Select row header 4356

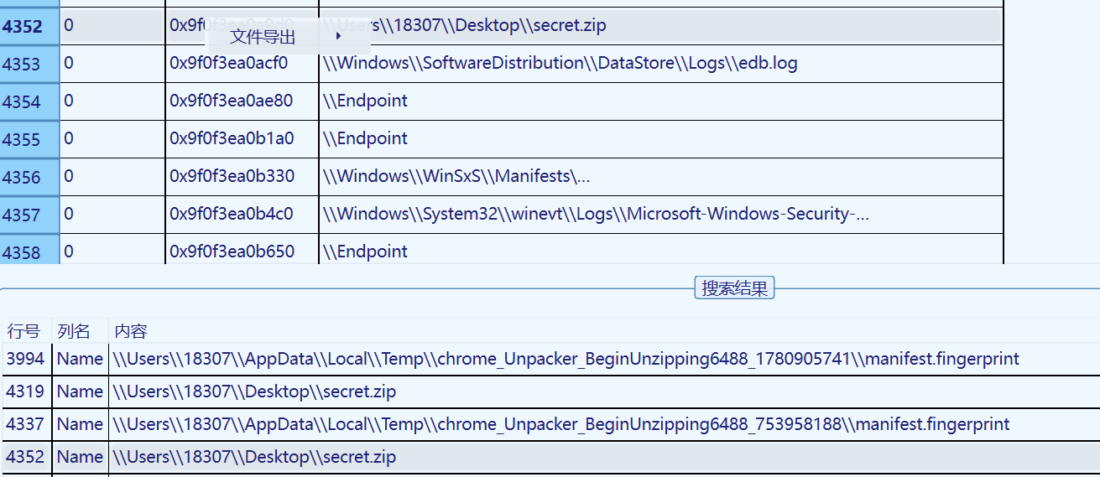click(29, 177)
